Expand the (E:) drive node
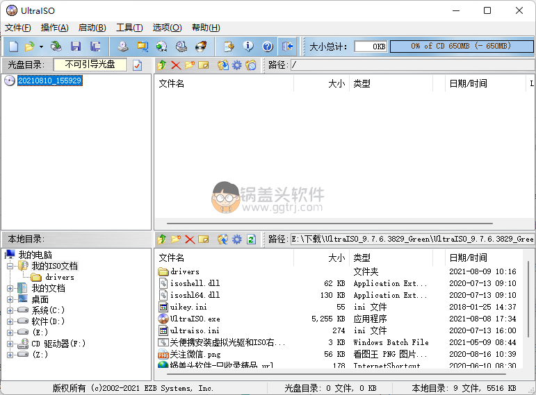Image resolution: width=536 pixels, height=395 pixels. tap(10, 333)
